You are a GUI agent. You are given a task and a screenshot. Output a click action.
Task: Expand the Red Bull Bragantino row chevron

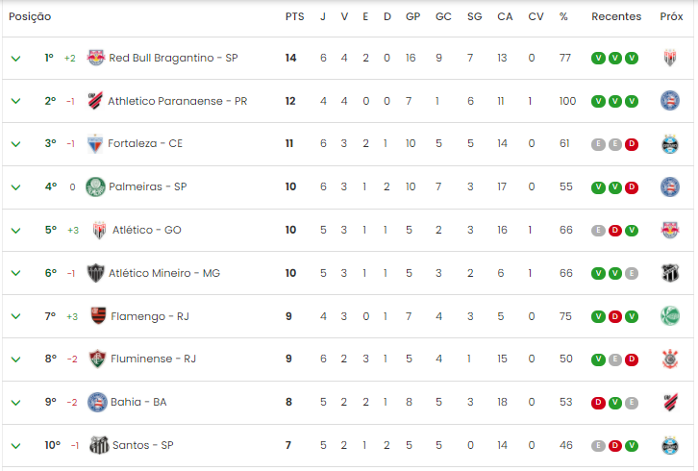(x=15, y=59)
